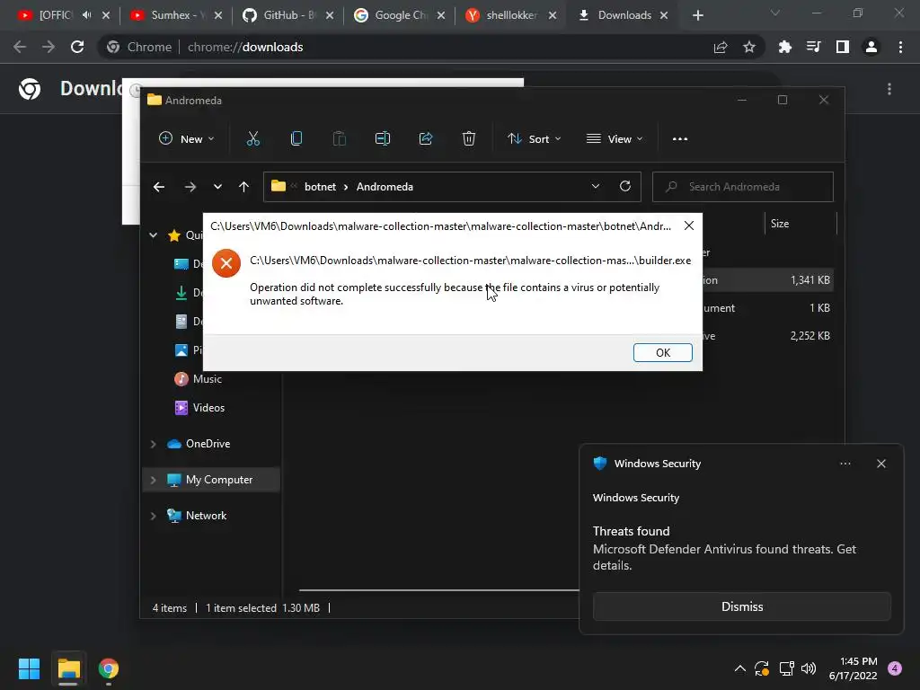The image size is (920, 690).
Task: Open a new Chrome tab
Action: point(697,15)
